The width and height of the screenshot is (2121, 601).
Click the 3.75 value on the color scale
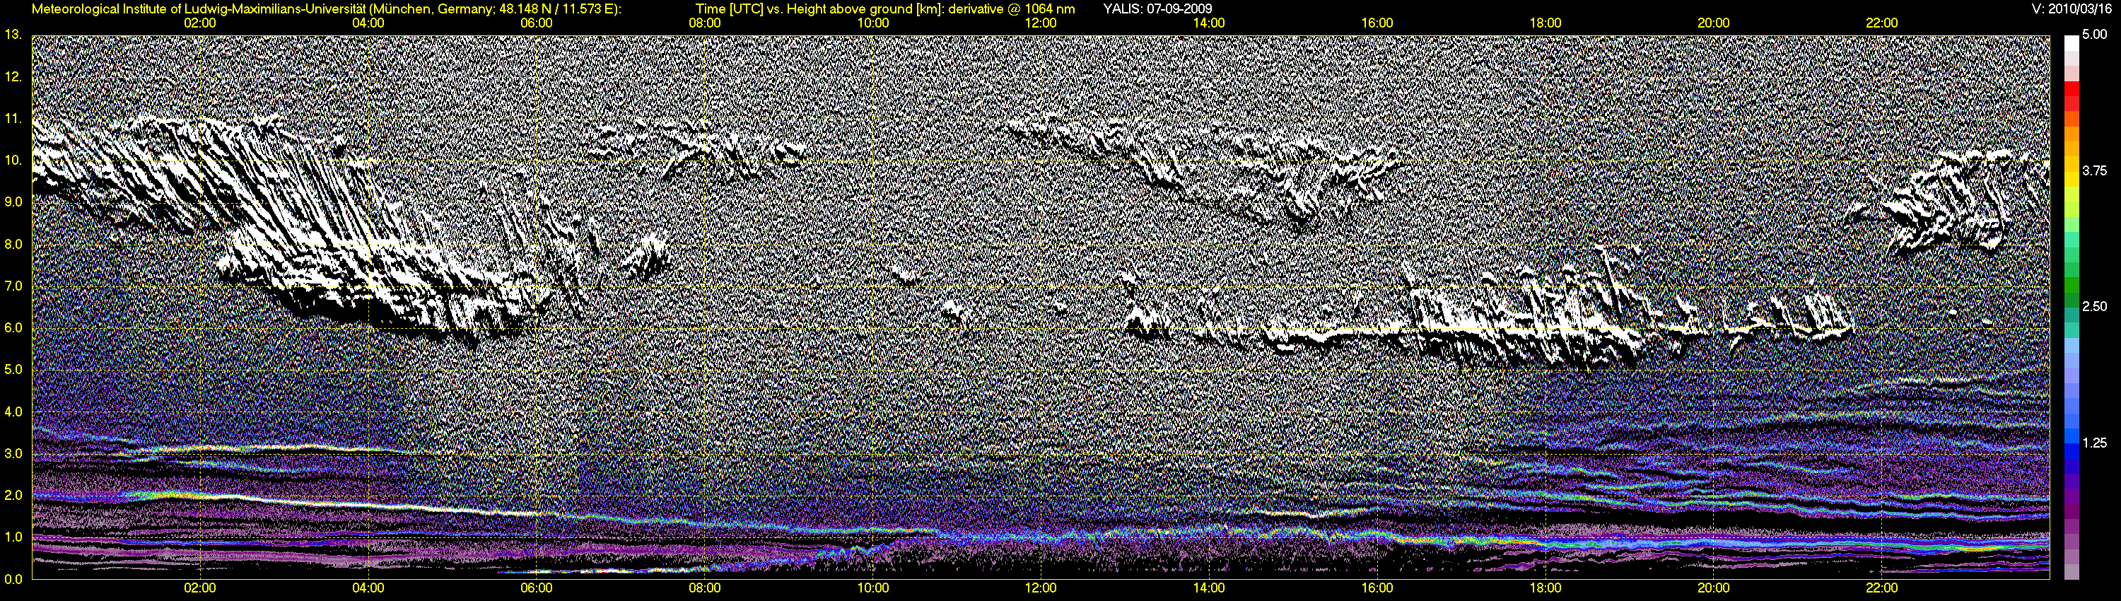click(2095, 170)
